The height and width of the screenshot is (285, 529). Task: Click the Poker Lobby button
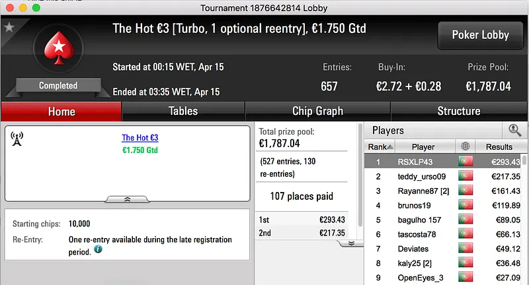479,35
